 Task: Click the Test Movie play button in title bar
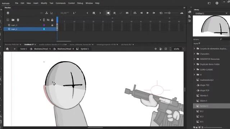click(x=217, y=3)
